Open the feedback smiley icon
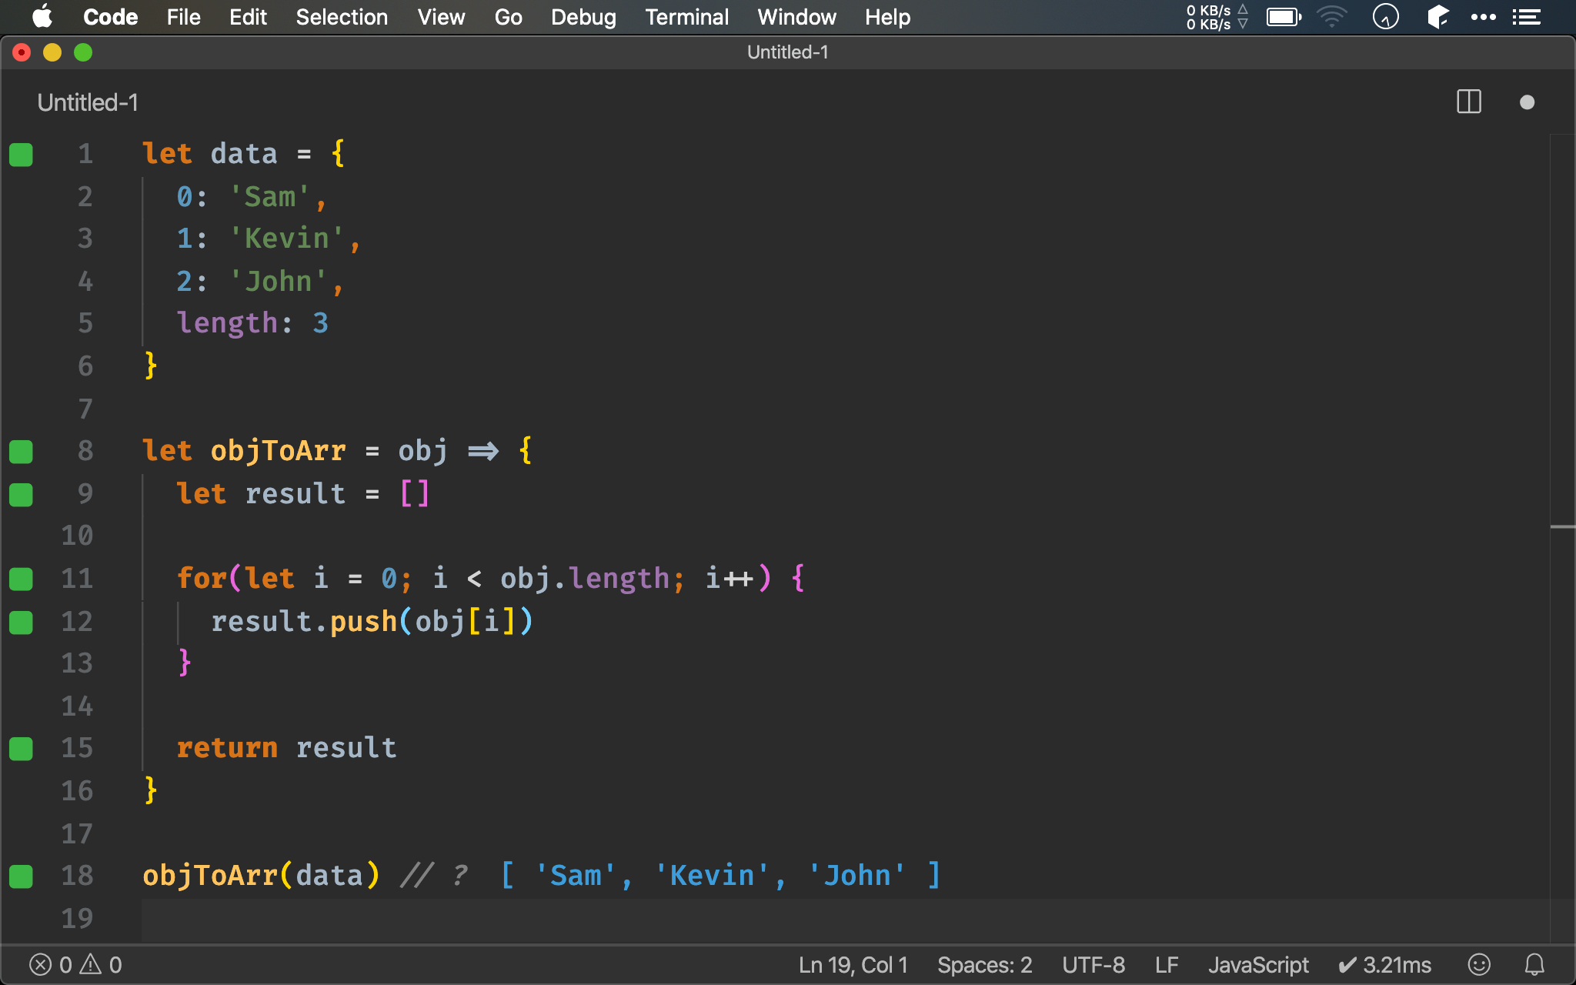 1478,964
